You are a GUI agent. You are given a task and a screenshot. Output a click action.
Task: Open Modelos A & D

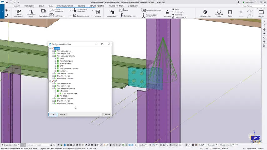(x=205, y=13)
